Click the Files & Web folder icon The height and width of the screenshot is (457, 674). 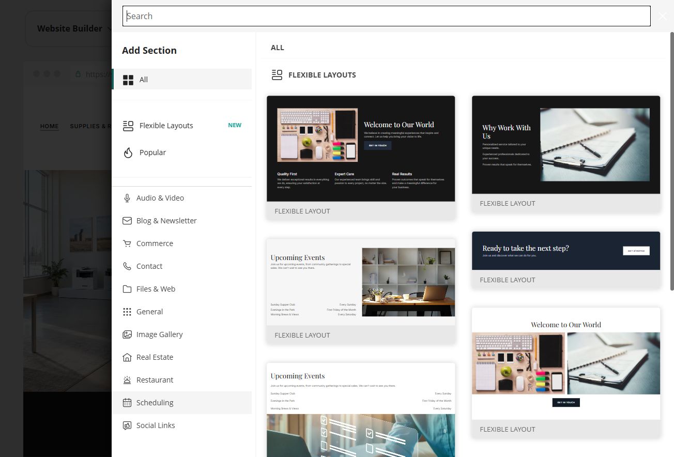pyautogui.click(x=127, y=289)
